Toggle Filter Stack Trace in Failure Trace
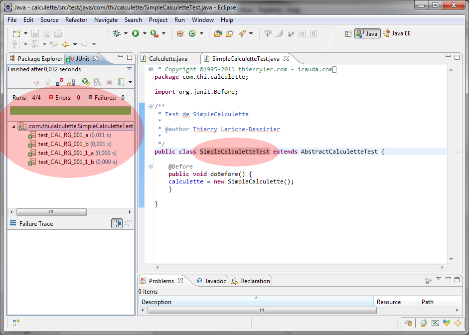469x335 pixels. coord(117,224)
